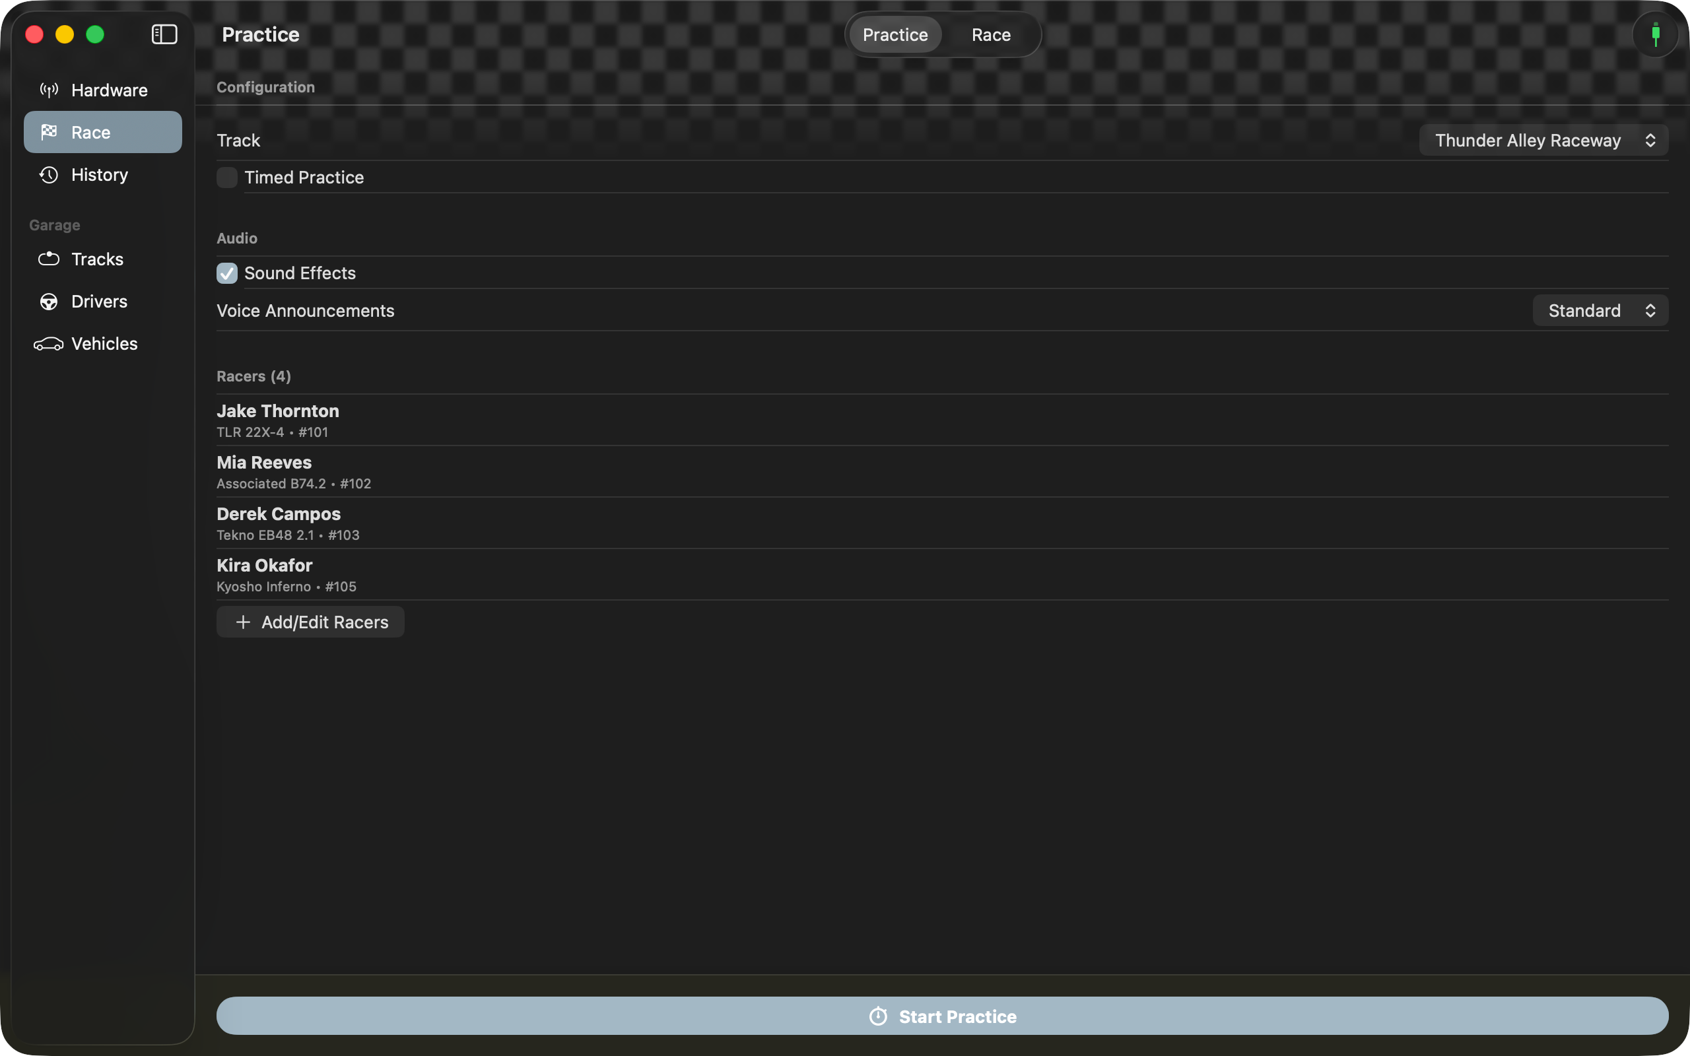Click the Racers (4) section header
The image size is (1690, 1056).
click(x=253, y=376)
